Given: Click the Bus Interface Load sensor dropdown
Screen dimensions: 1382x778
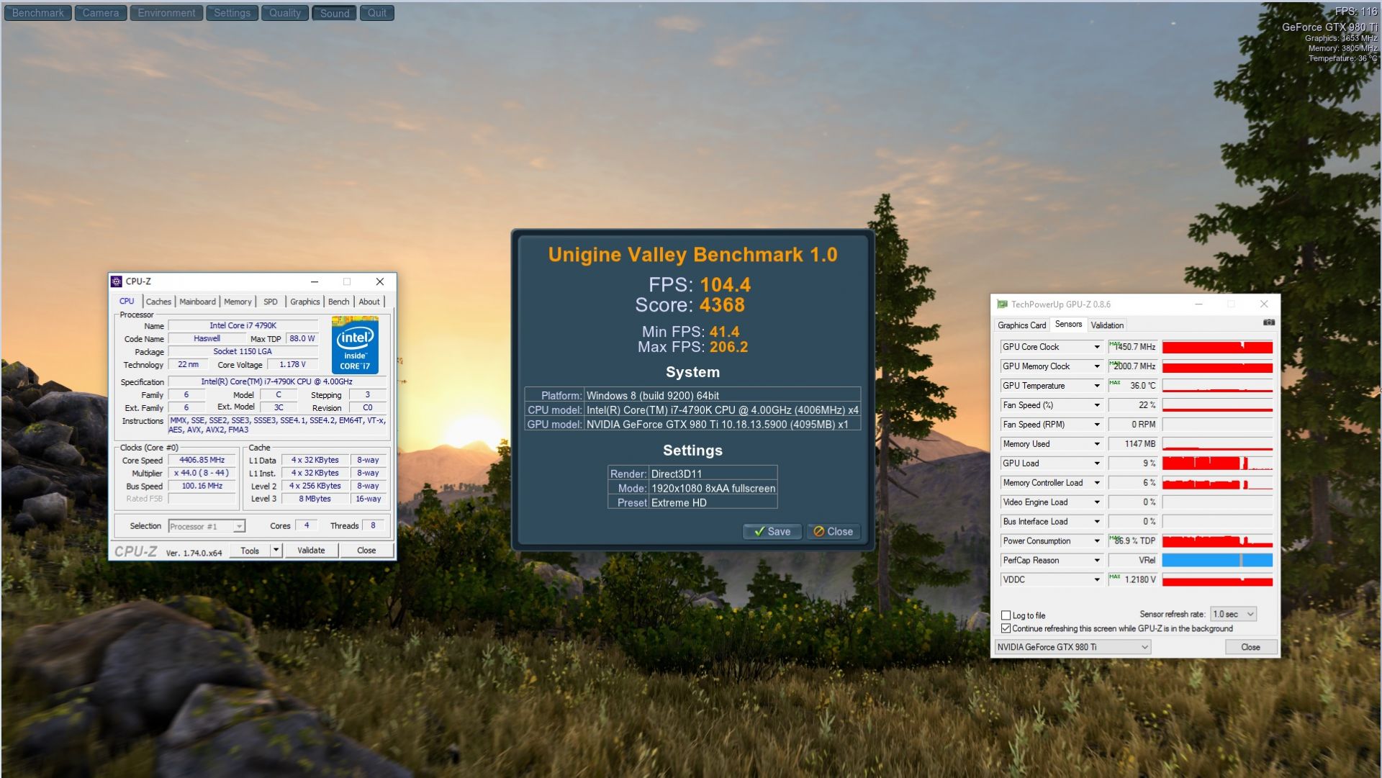Looking at the screenshot, I should pos(1097,522).
